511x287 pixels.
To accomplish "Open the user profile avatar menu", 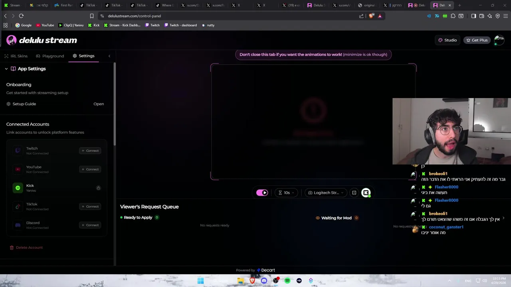I will pyautogui.click(x=499, y=40).
